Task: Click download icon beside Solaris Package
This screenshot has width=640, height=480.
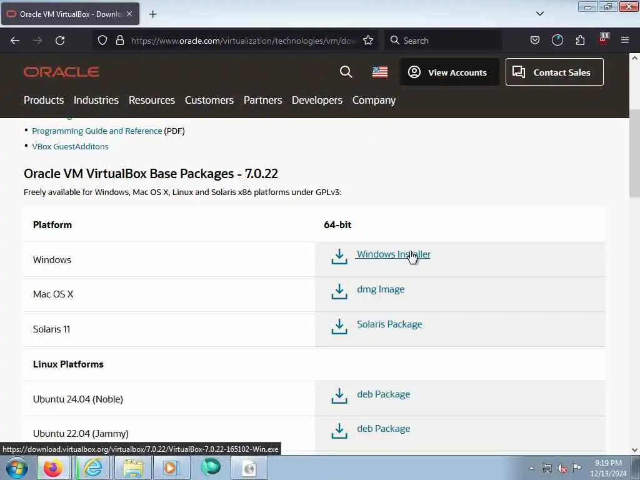Action: click(339, 326)
